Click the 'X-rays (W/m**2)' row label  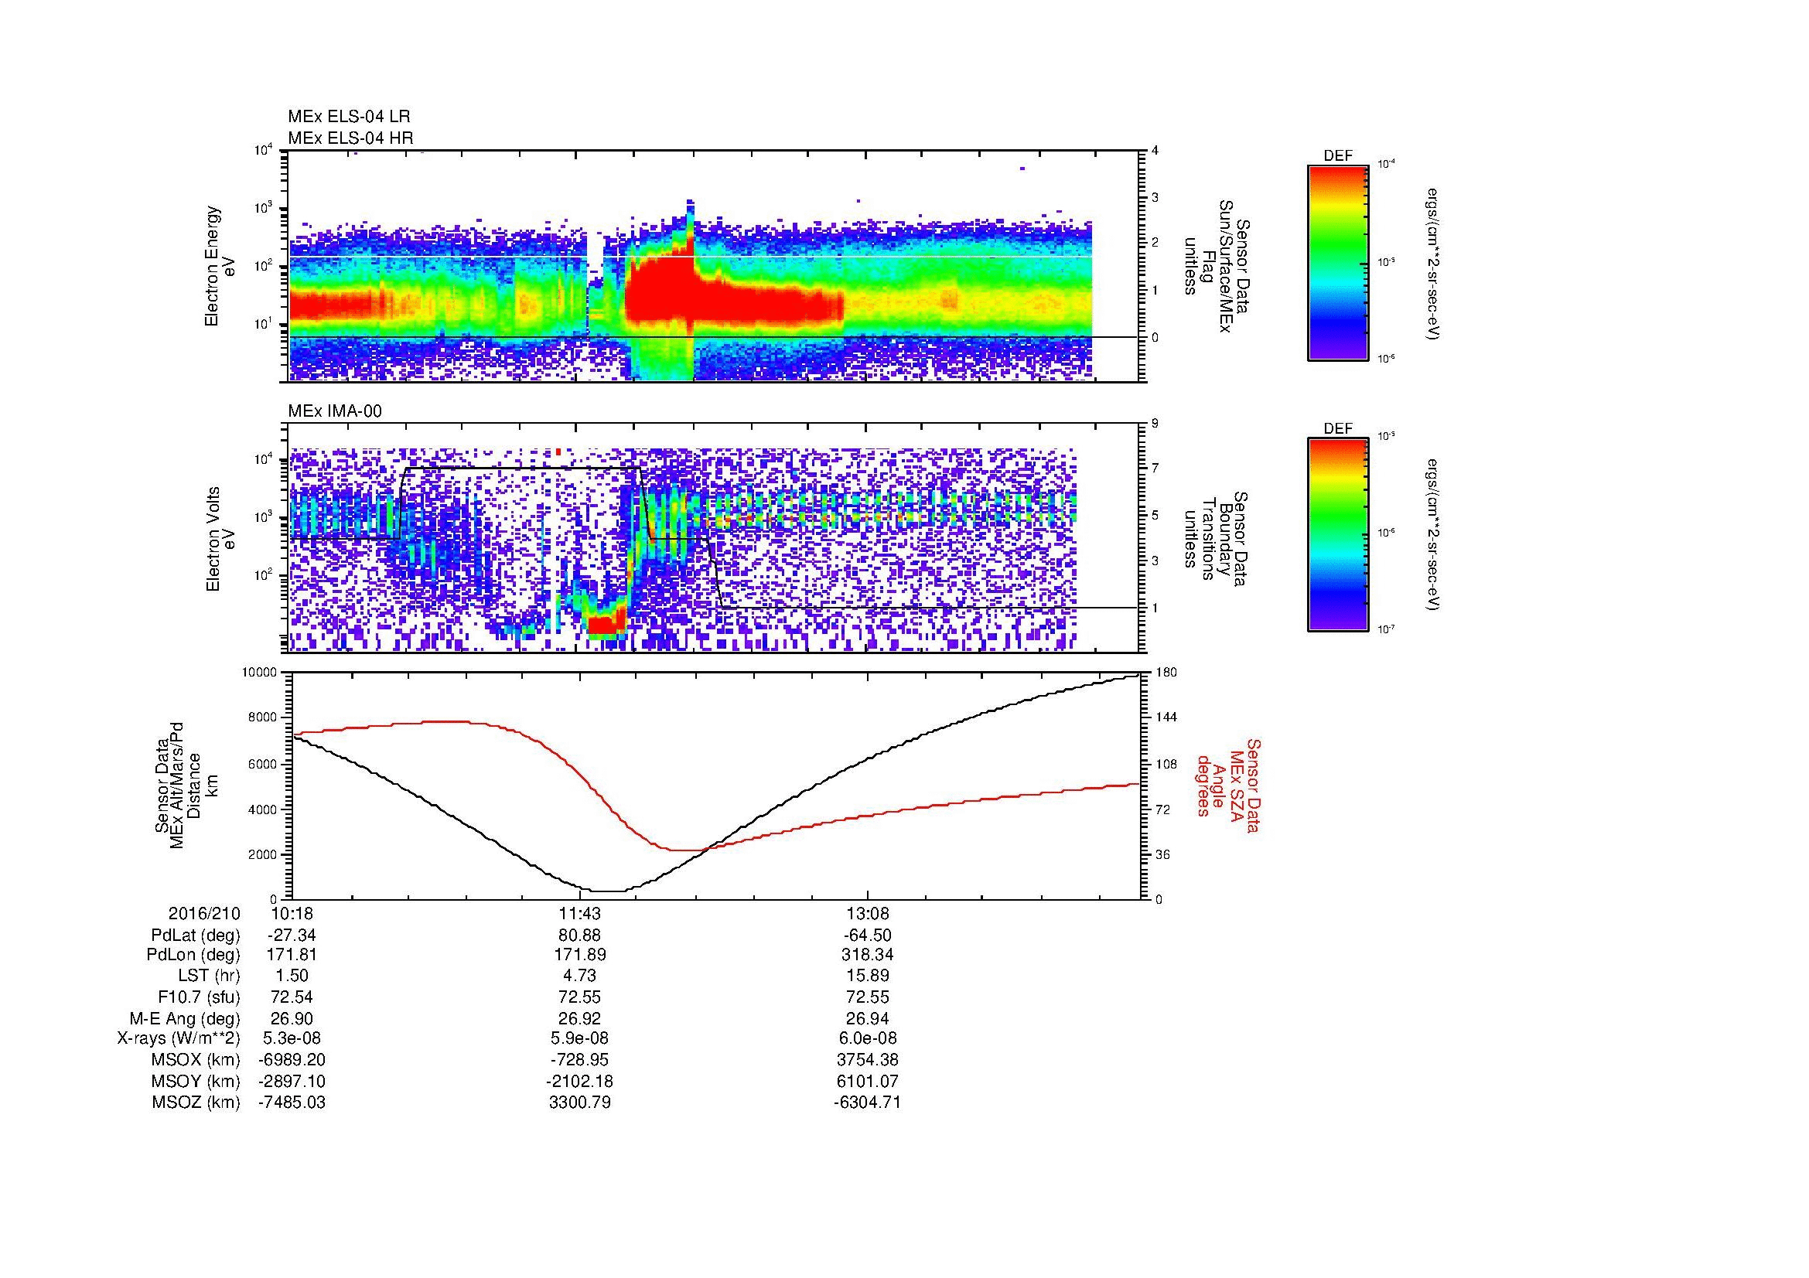(179, 1038)
